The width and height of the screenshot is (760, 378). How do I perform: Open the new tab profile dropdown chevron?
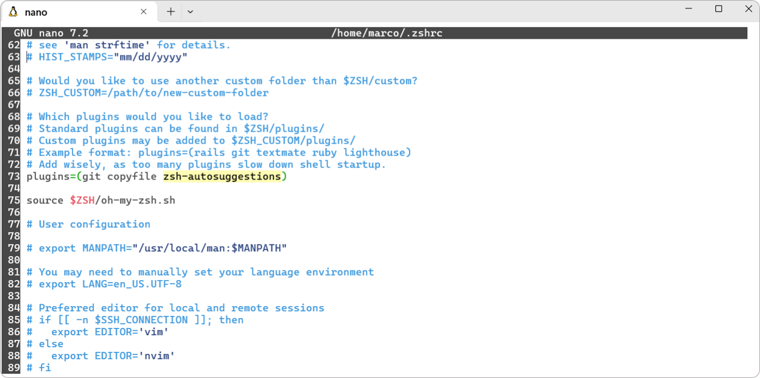click(x=190, y=11)
